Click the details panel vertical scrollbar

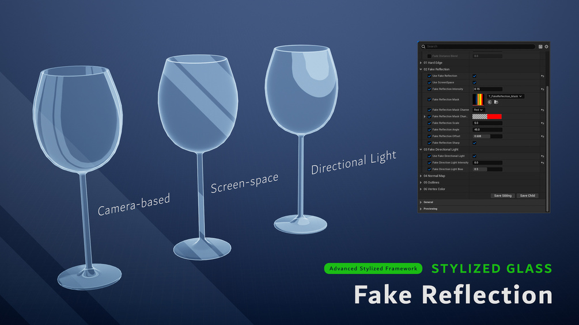(x=547, y=148)
